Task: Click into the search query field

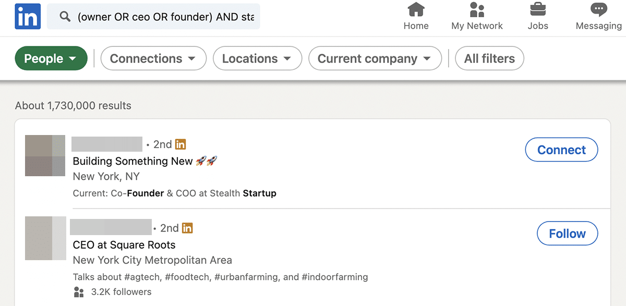Action: (165, 17)
